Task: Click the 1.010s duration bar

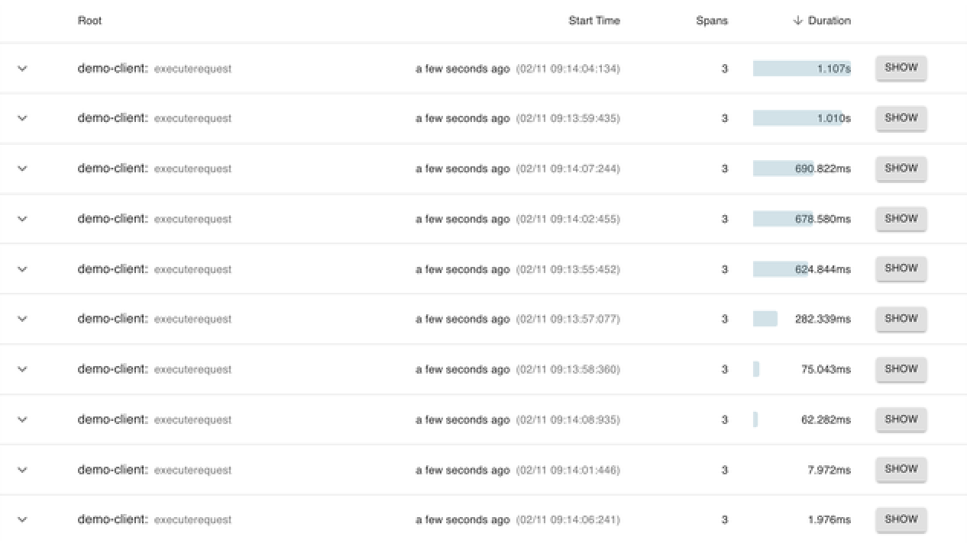Action: [797, 118]
